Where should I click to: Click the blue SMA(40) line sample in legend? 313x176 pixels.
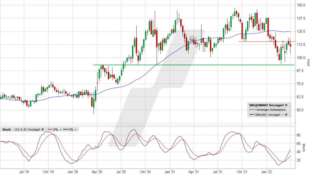(x=252, y=114)
